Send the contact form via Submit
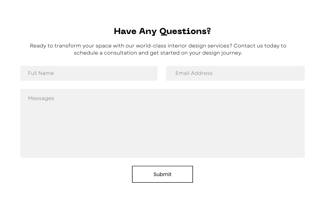 (162, 174)
